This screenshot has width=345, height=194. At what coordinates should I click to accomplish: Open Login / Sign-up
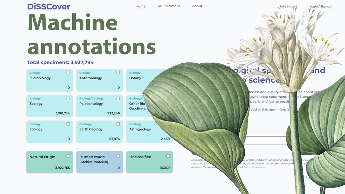320,6
